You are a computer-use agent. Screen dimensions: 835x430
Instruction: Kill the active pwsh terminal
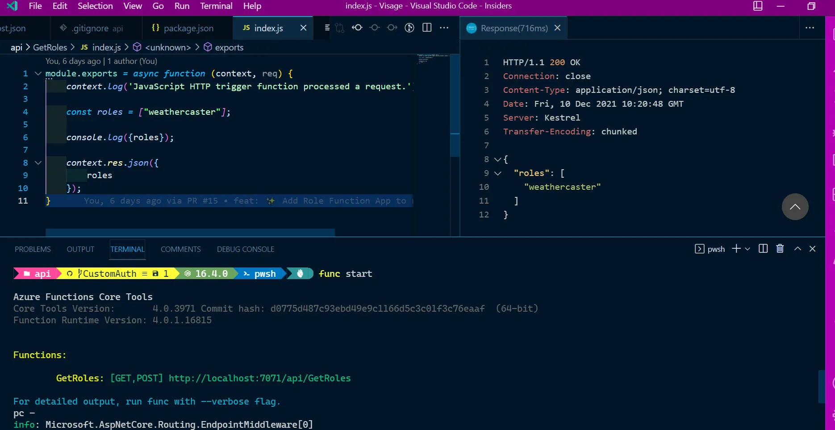tap(780, 249)
